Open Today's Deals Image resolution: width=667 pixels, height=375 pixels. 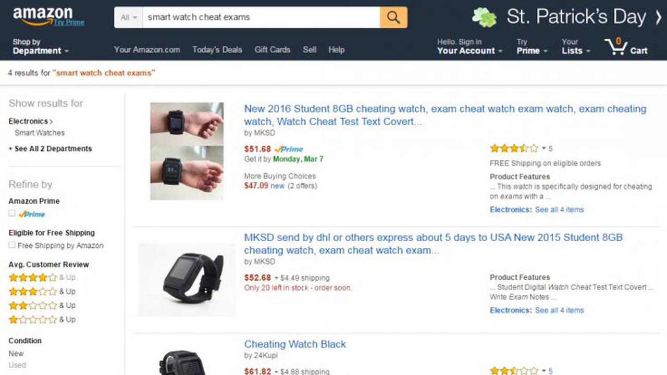point(217,49)
